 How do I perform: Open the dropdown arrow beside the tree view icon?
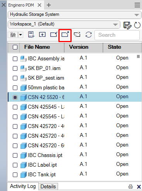point(21,35)
